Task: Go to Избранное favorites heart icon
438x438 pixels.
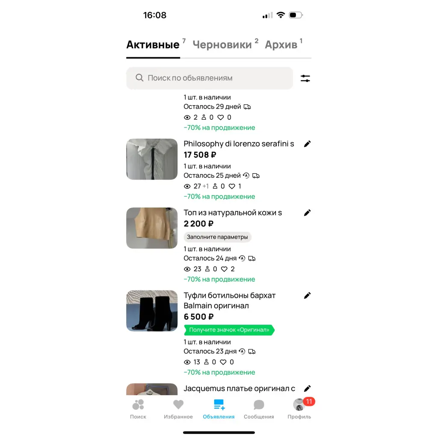Action: click(x=178, y=409)
